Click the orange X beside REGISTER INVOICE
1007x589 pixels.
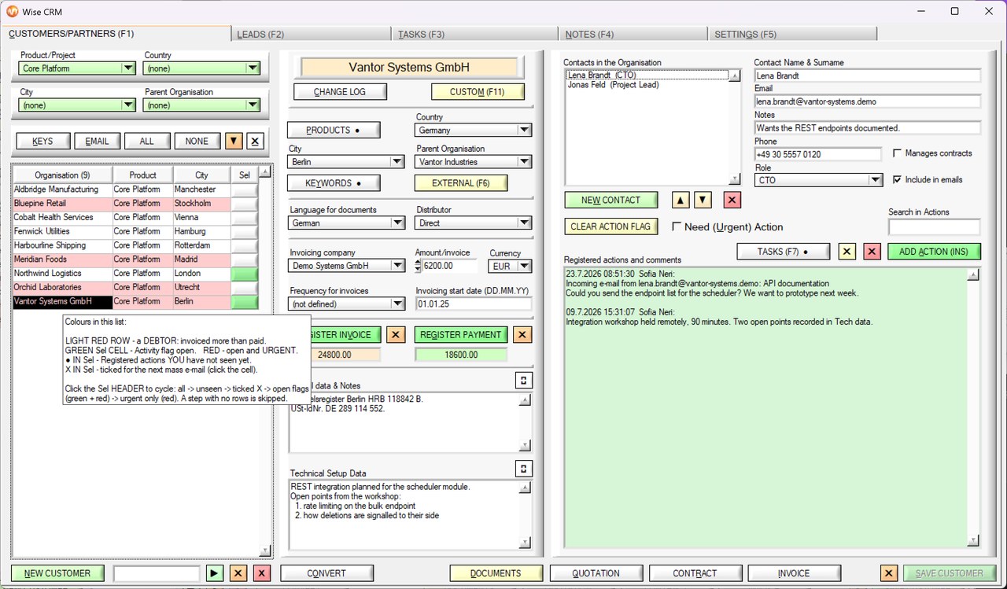coord(397,334)
